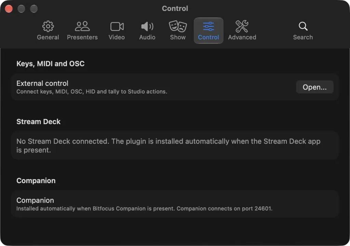Switch to the Presenters tab

coord(82,31)
